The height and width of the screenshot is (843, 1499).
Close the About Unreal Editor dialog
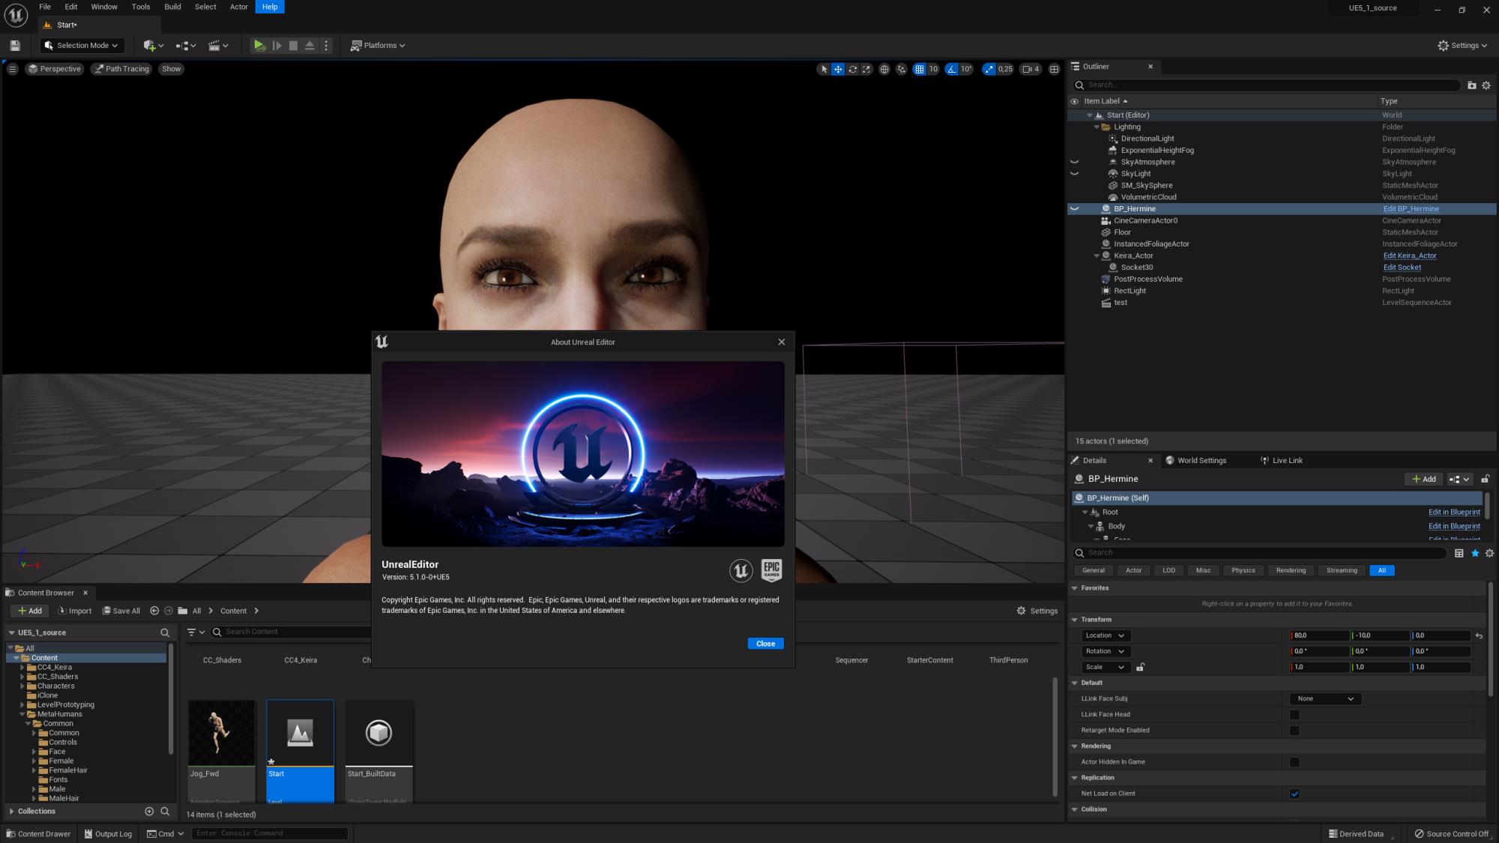[765, 644]
